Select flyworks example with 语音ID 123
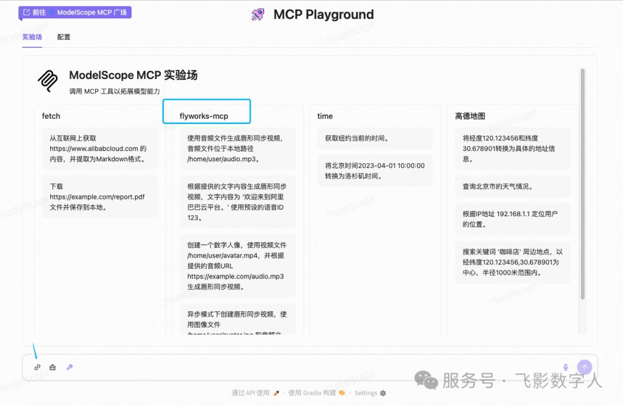 (238, 202)
